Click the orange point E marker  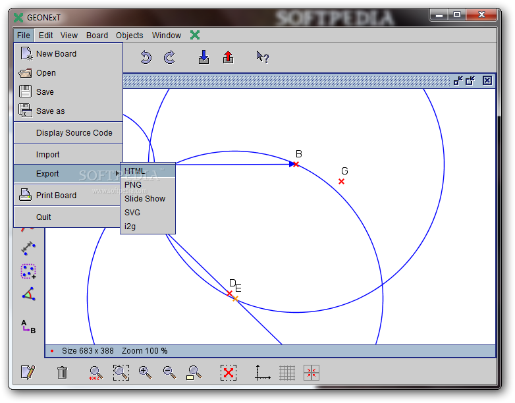pyautogui.click(x=235, y=298)
